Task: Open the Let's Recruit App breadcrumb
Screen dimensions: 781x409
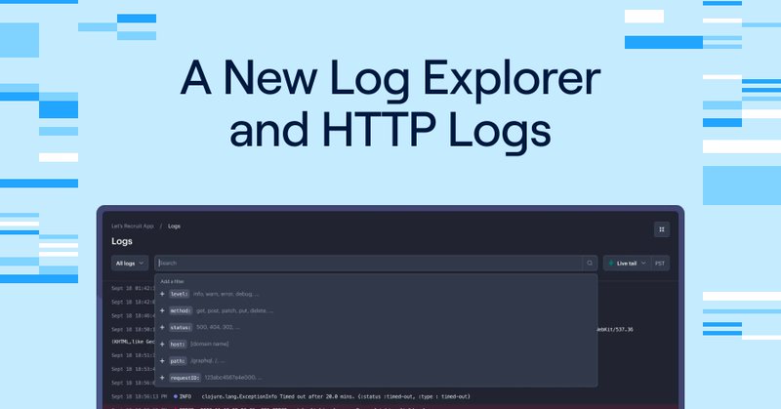Action: (x=133, y=226)
